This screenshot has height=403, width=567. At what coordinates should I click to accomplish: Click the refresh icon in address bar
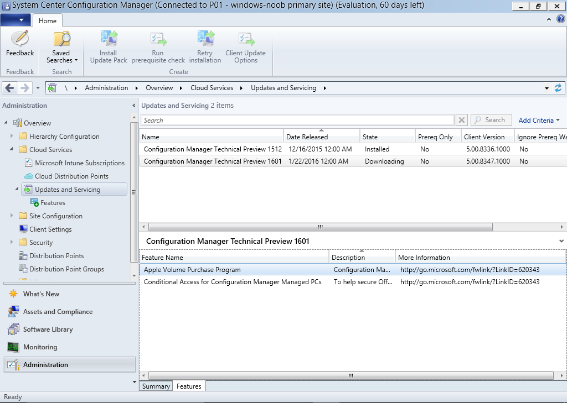(x=558, y=88)
